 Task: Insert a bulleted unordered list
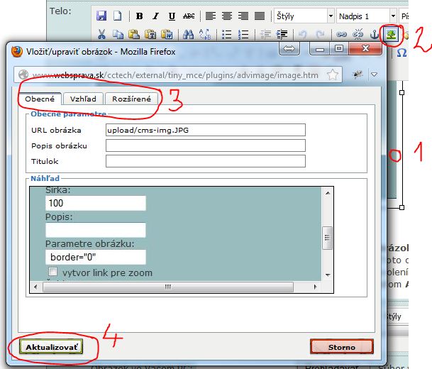point(227,35)
